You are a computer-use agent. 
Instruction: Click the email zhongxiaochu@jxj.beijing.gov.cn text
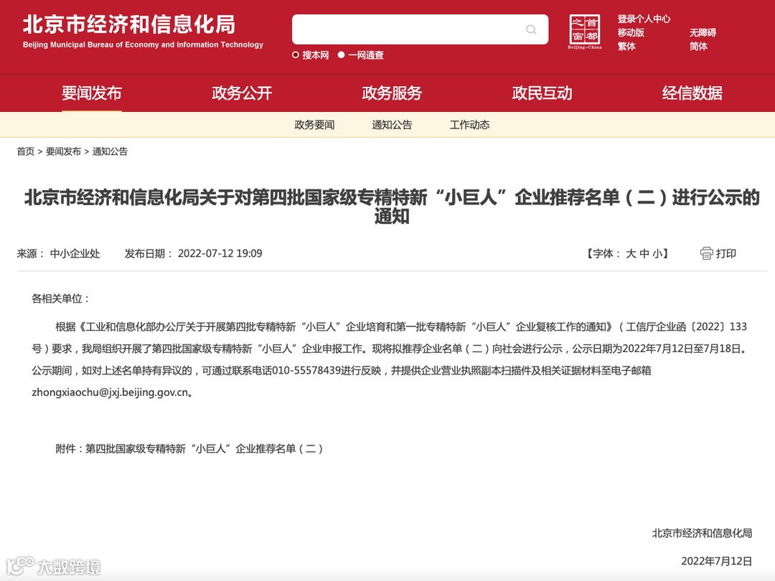click(110, 392)
